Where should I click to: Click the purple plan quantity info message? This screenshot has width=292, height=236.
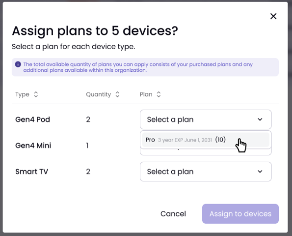138,67
